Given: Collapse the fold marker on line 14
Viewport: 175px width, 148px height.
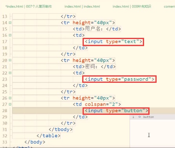Looking at the screenshot, I should (x=10, y=23).
